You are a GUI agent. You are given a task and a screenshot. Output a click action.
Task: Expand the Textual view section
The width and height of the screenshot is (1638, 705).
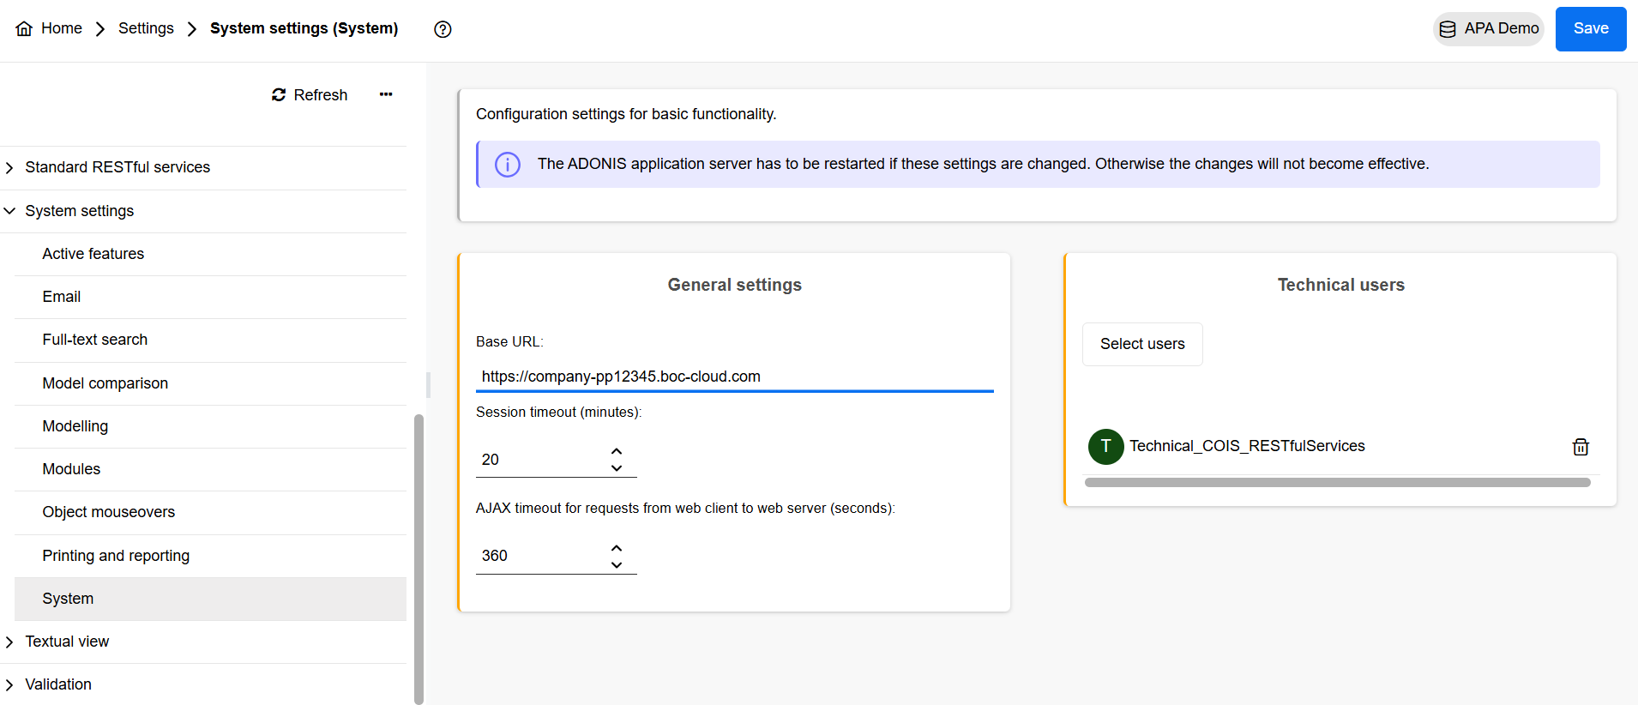pyautogui.click(x=9, y=642)
